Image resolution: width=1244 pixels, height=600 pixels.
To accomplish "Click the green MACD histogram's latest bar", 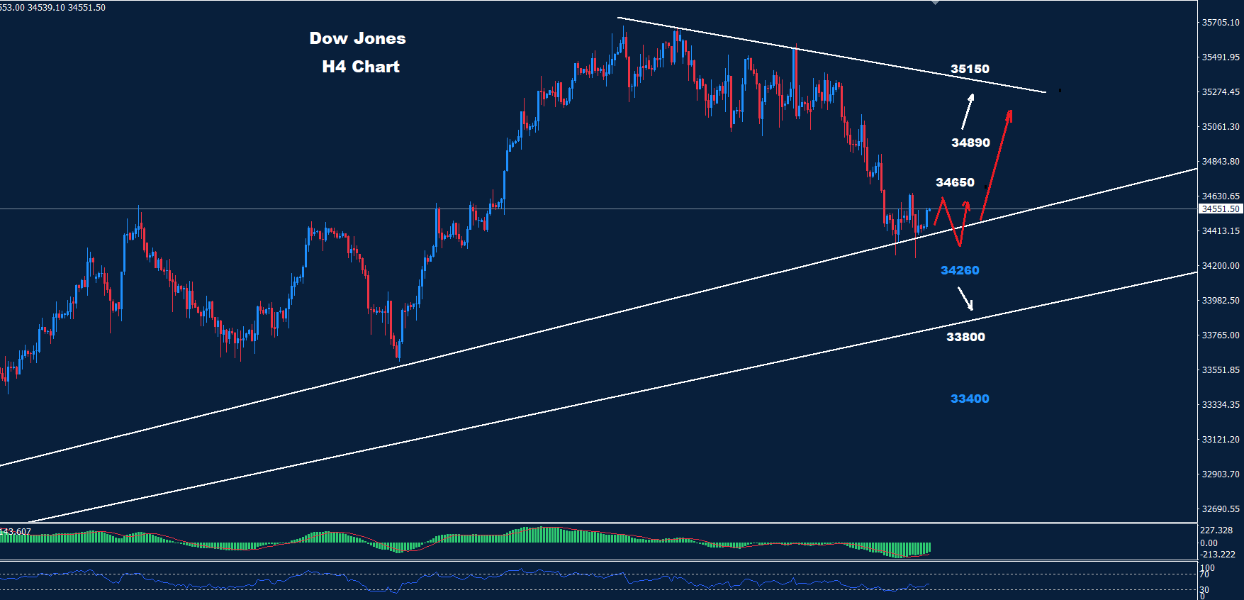I will [928, 548].
